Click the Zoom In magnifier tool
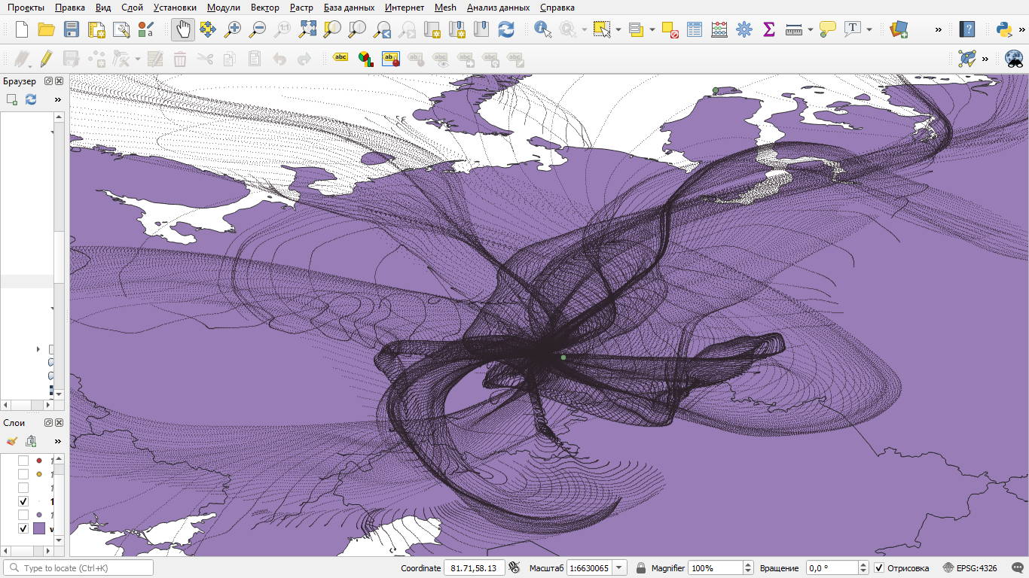 tap(233, 29)
